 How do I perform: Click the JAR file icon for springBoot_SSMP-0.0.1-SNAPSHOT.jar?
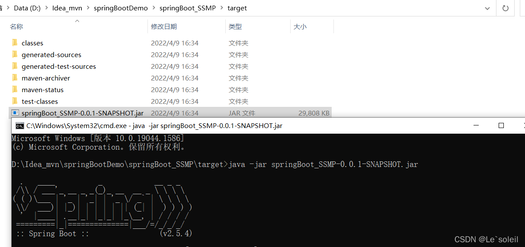pos(15,113)
